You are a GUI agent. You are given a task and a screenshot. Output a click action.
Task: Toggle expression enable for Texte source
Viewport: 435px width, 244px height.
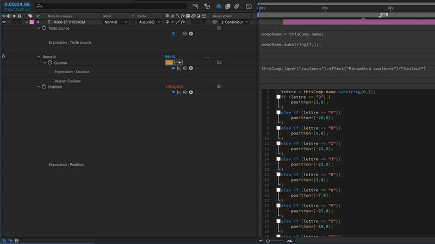173,34
